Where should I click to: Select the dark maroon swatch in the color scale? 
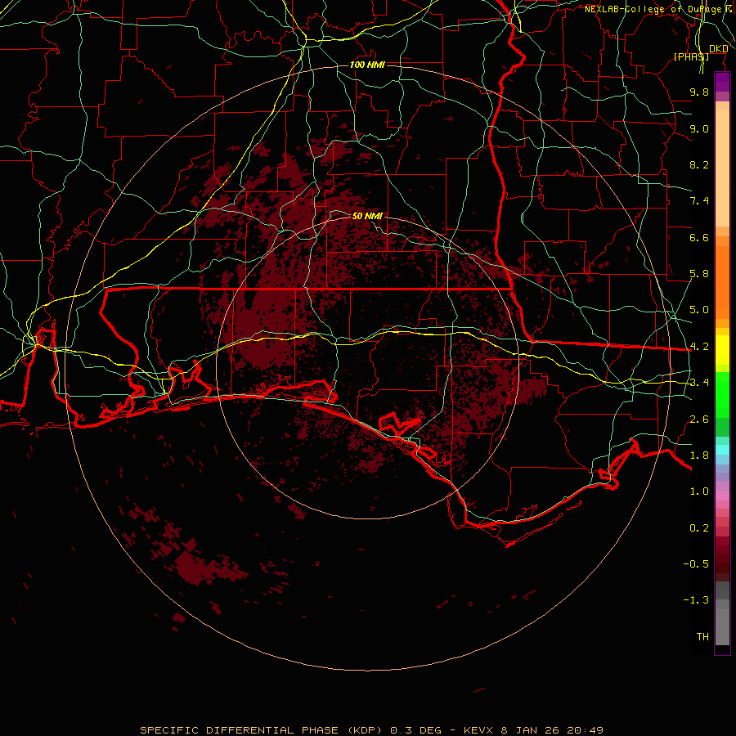(x=722, y=559)
